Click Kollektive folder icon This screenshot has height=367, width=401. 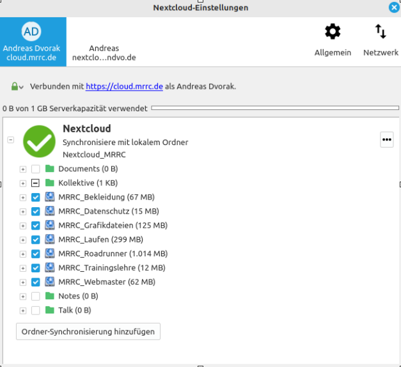tap(50, 183)
